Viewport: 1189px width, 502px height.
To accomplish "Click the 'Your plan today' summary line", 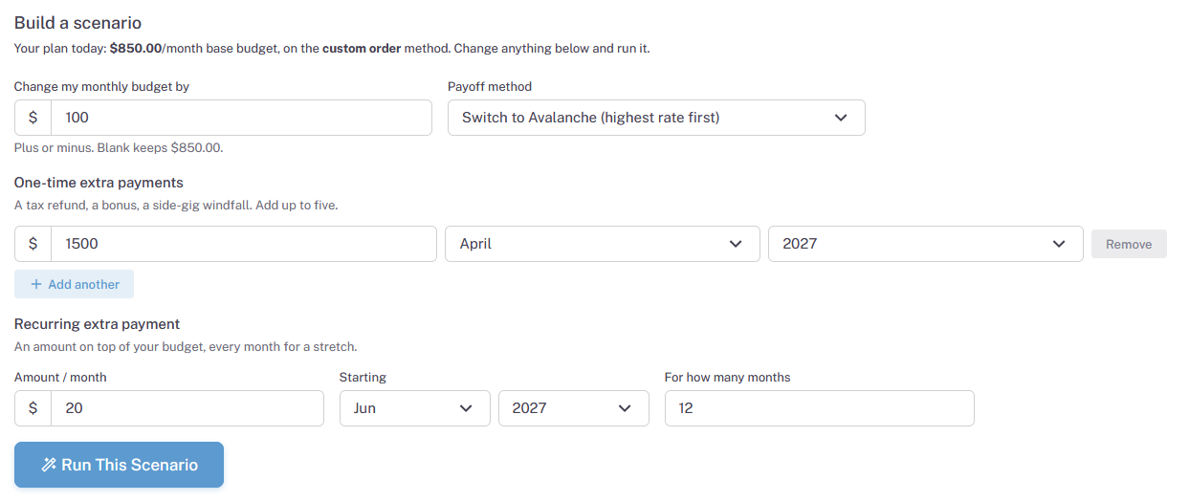I will pyautogui.click(x=332, y=48).
